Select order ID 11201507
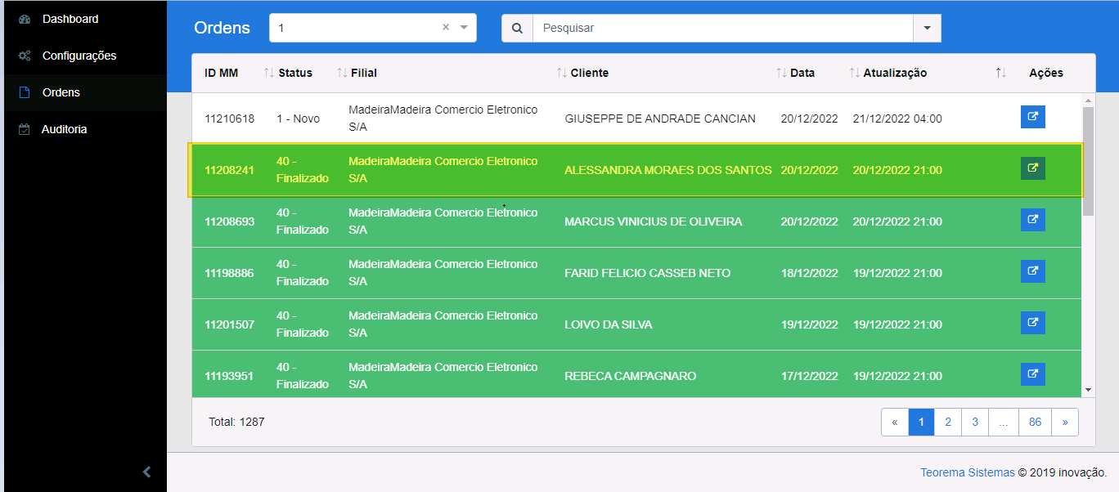This screenshot has height=492, width=1119. coord(229,324)
